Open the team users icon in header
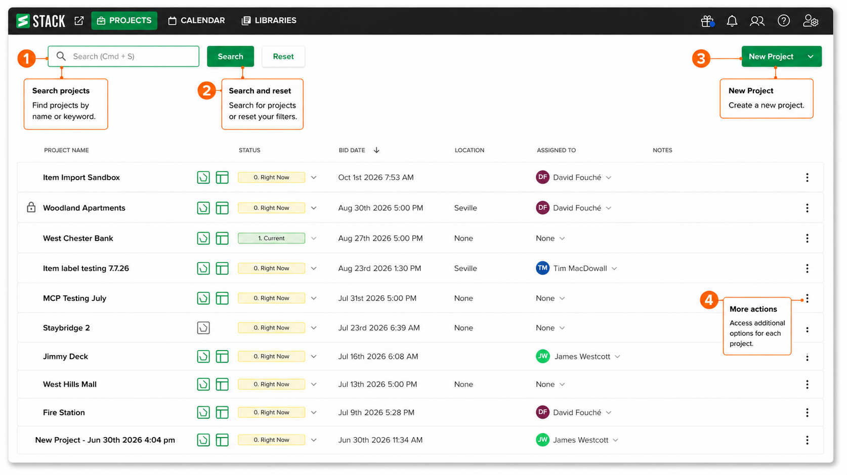 point(757,21)
